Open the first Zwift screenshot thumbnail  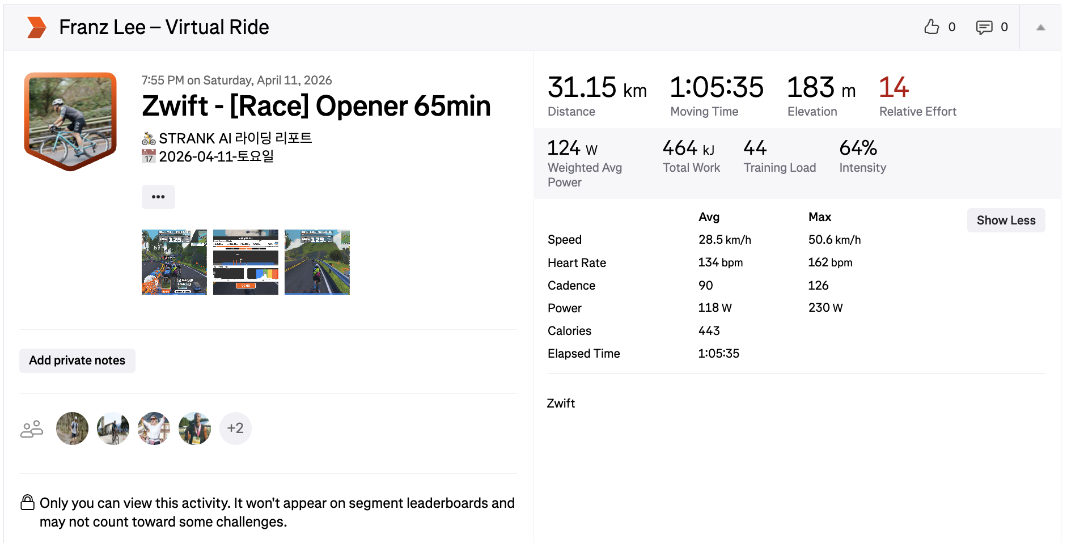coord(174,262)
